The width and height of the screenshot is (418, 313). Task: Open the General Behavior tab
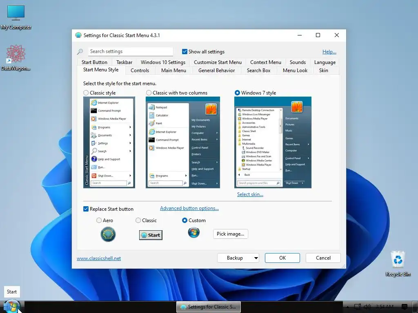[x=216, y=70]
